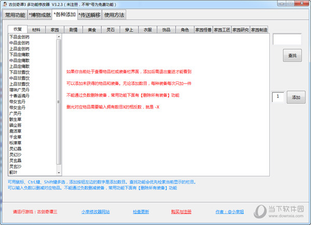311x225 pixels.
Task: Click the 添加 add button
Action: click(x=296, y=97)
